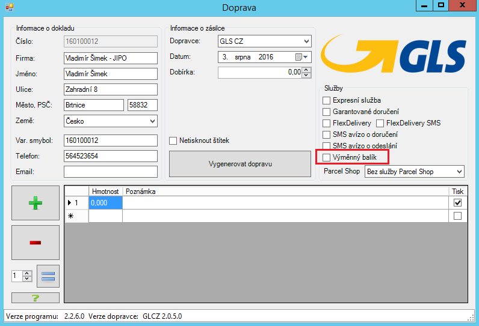
Task: Click the Hmotnost cell in new row
Action: coord(105,216)
